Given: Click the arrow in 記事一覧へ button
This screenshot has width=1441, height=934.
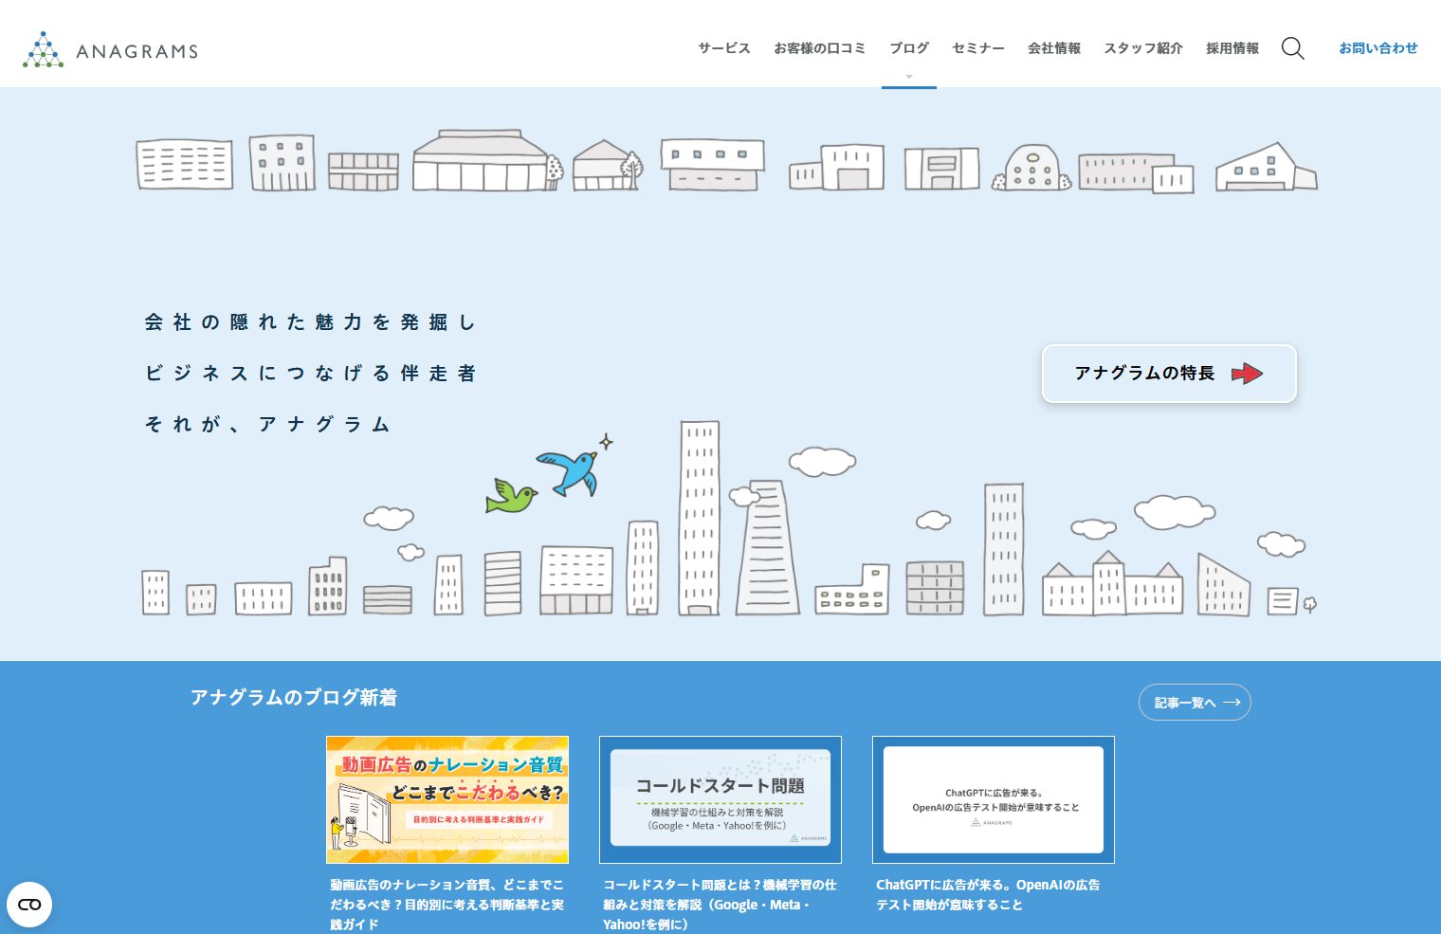Looking at the screenshot, I should [1231, 703].
